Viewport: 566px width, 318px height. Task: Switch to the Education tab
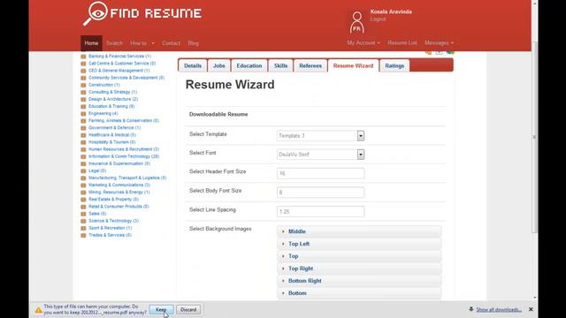pyautogui.click(x=249, y=65)
